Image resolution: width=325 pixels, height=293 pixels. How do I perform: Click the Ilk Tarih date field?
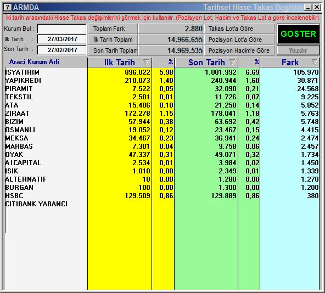61,39
